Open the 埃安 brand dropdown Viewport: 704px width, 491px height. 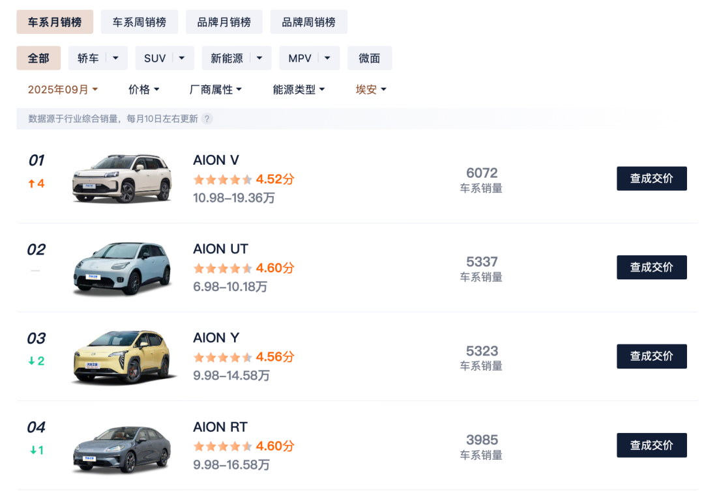[x=371, y=90]
